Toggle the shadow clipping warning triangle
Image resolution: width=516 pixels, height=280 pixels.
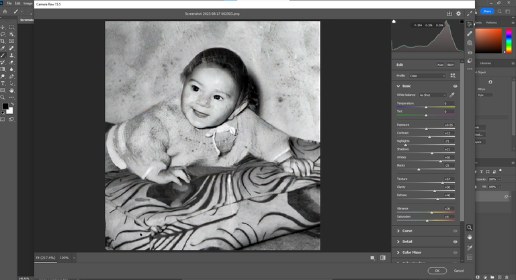click(x=394, y=21)
